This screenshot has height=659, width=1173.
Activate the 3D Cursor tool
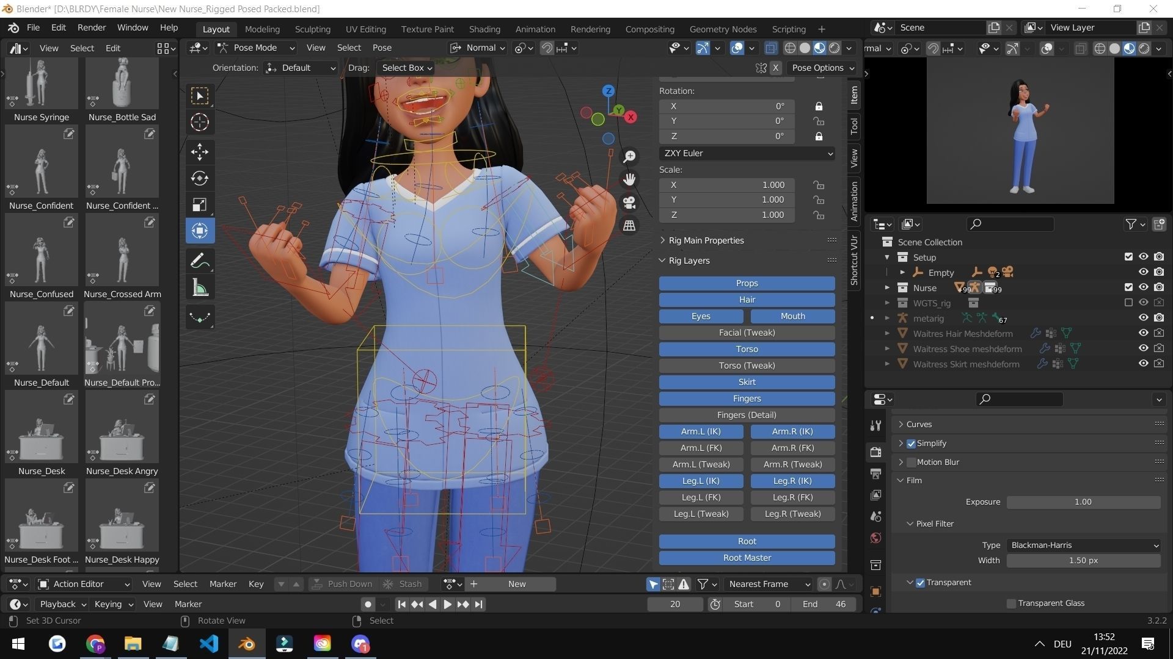tap(200, 123)
